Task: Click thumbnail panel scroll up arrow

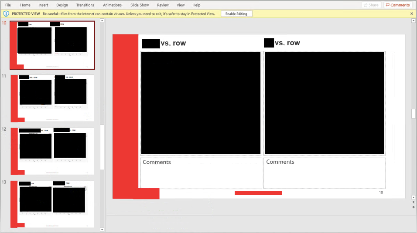Action: coord(102,20)
